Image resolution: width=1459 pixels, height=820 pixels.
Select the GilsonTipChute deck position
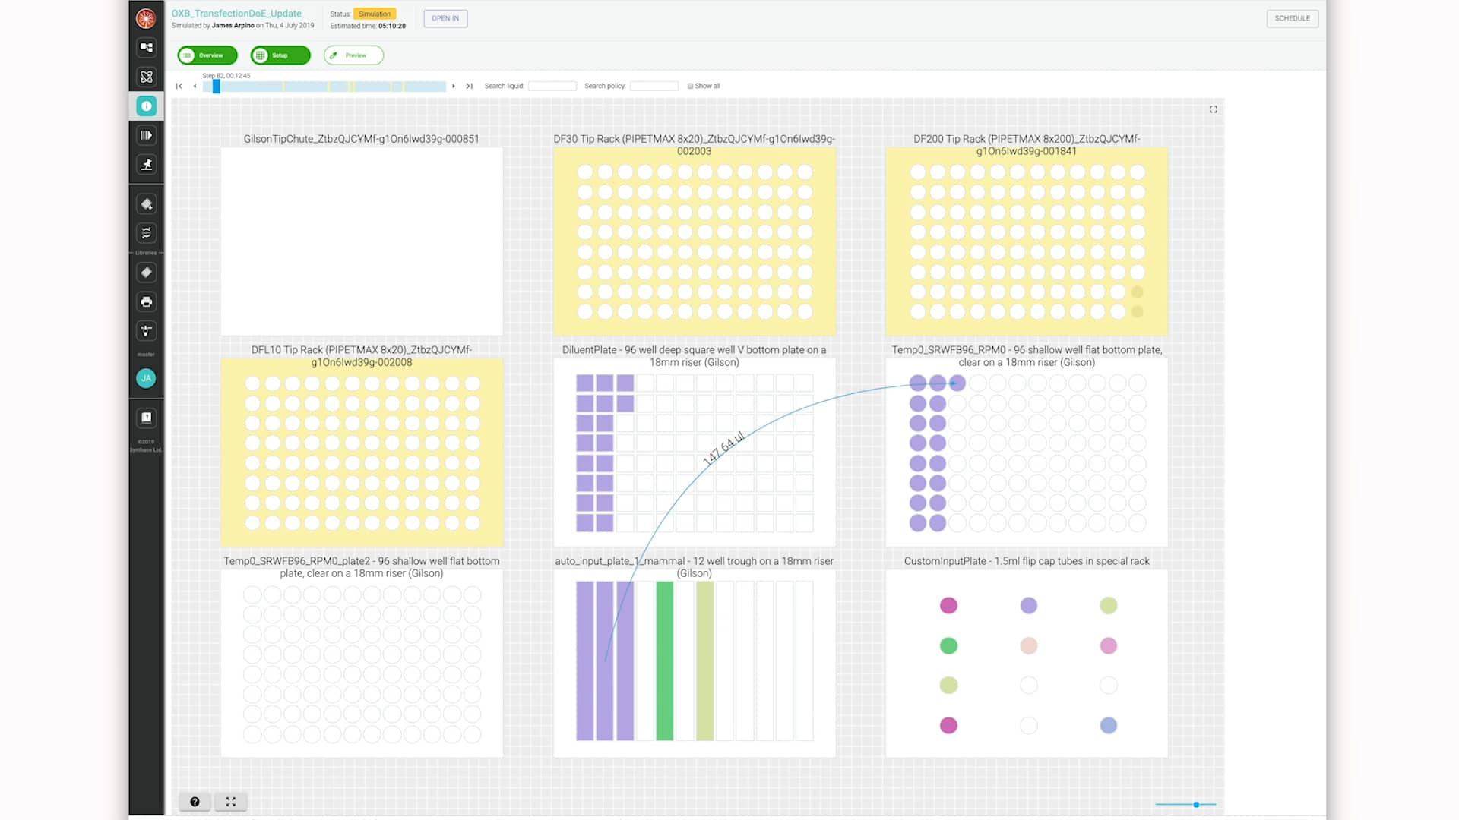click(x=362, y=241)
